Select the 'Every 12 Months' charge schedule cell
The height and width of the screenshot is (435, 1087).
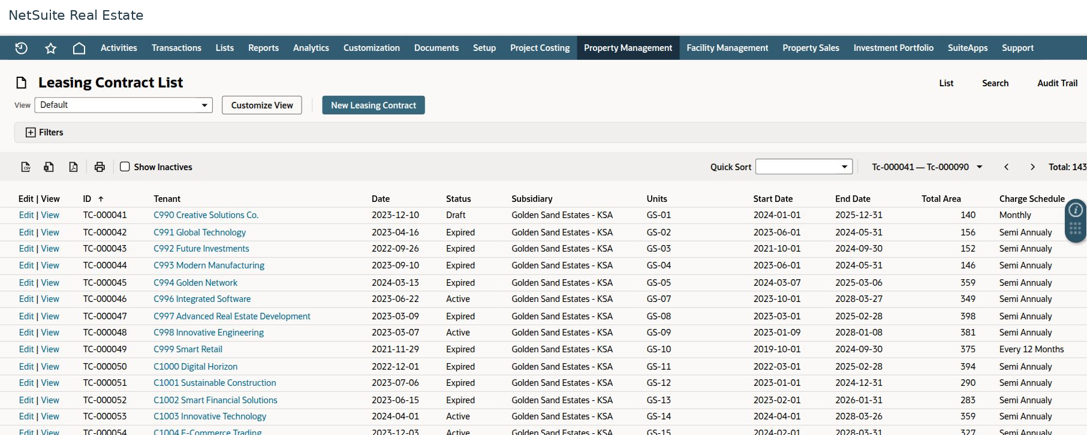(1031, 349)
